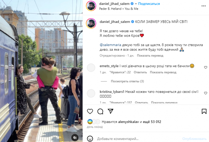Expand replies with Посмотреть ответы (3)
This screenshot has height=142, width=209.
click(127, 81)
